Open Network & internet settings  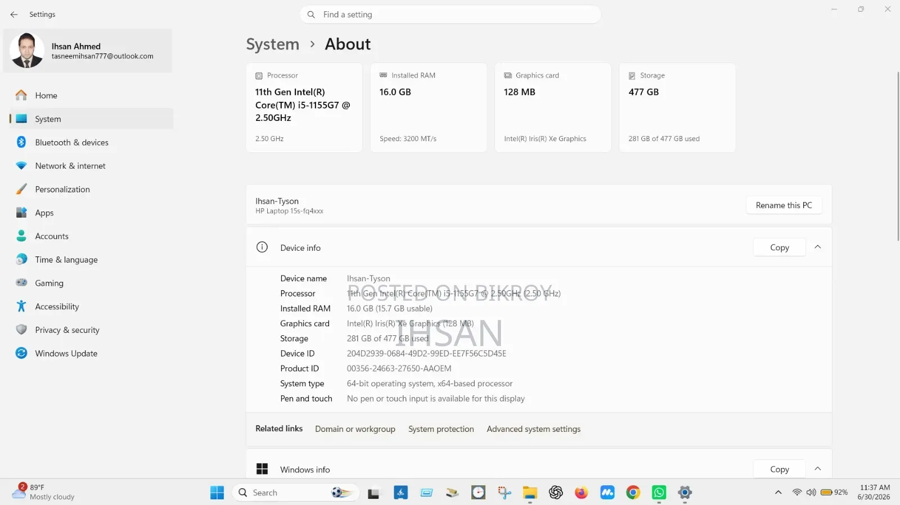[91, 166]
